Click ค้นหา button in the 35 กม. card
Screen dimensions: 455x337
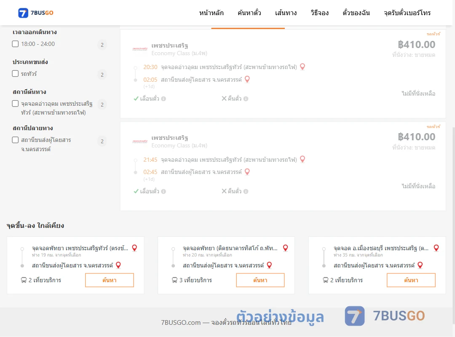411,280
